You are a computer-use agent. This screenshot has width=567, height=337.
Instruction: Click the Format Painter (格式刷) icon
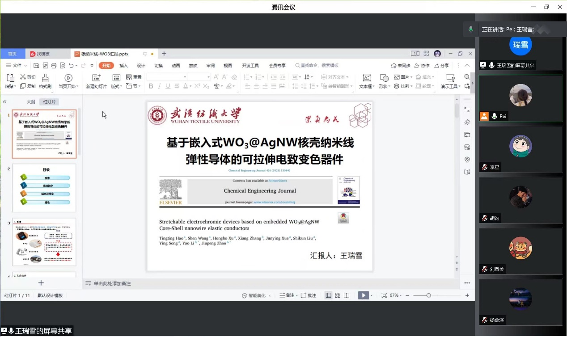(x=45, y=78)
